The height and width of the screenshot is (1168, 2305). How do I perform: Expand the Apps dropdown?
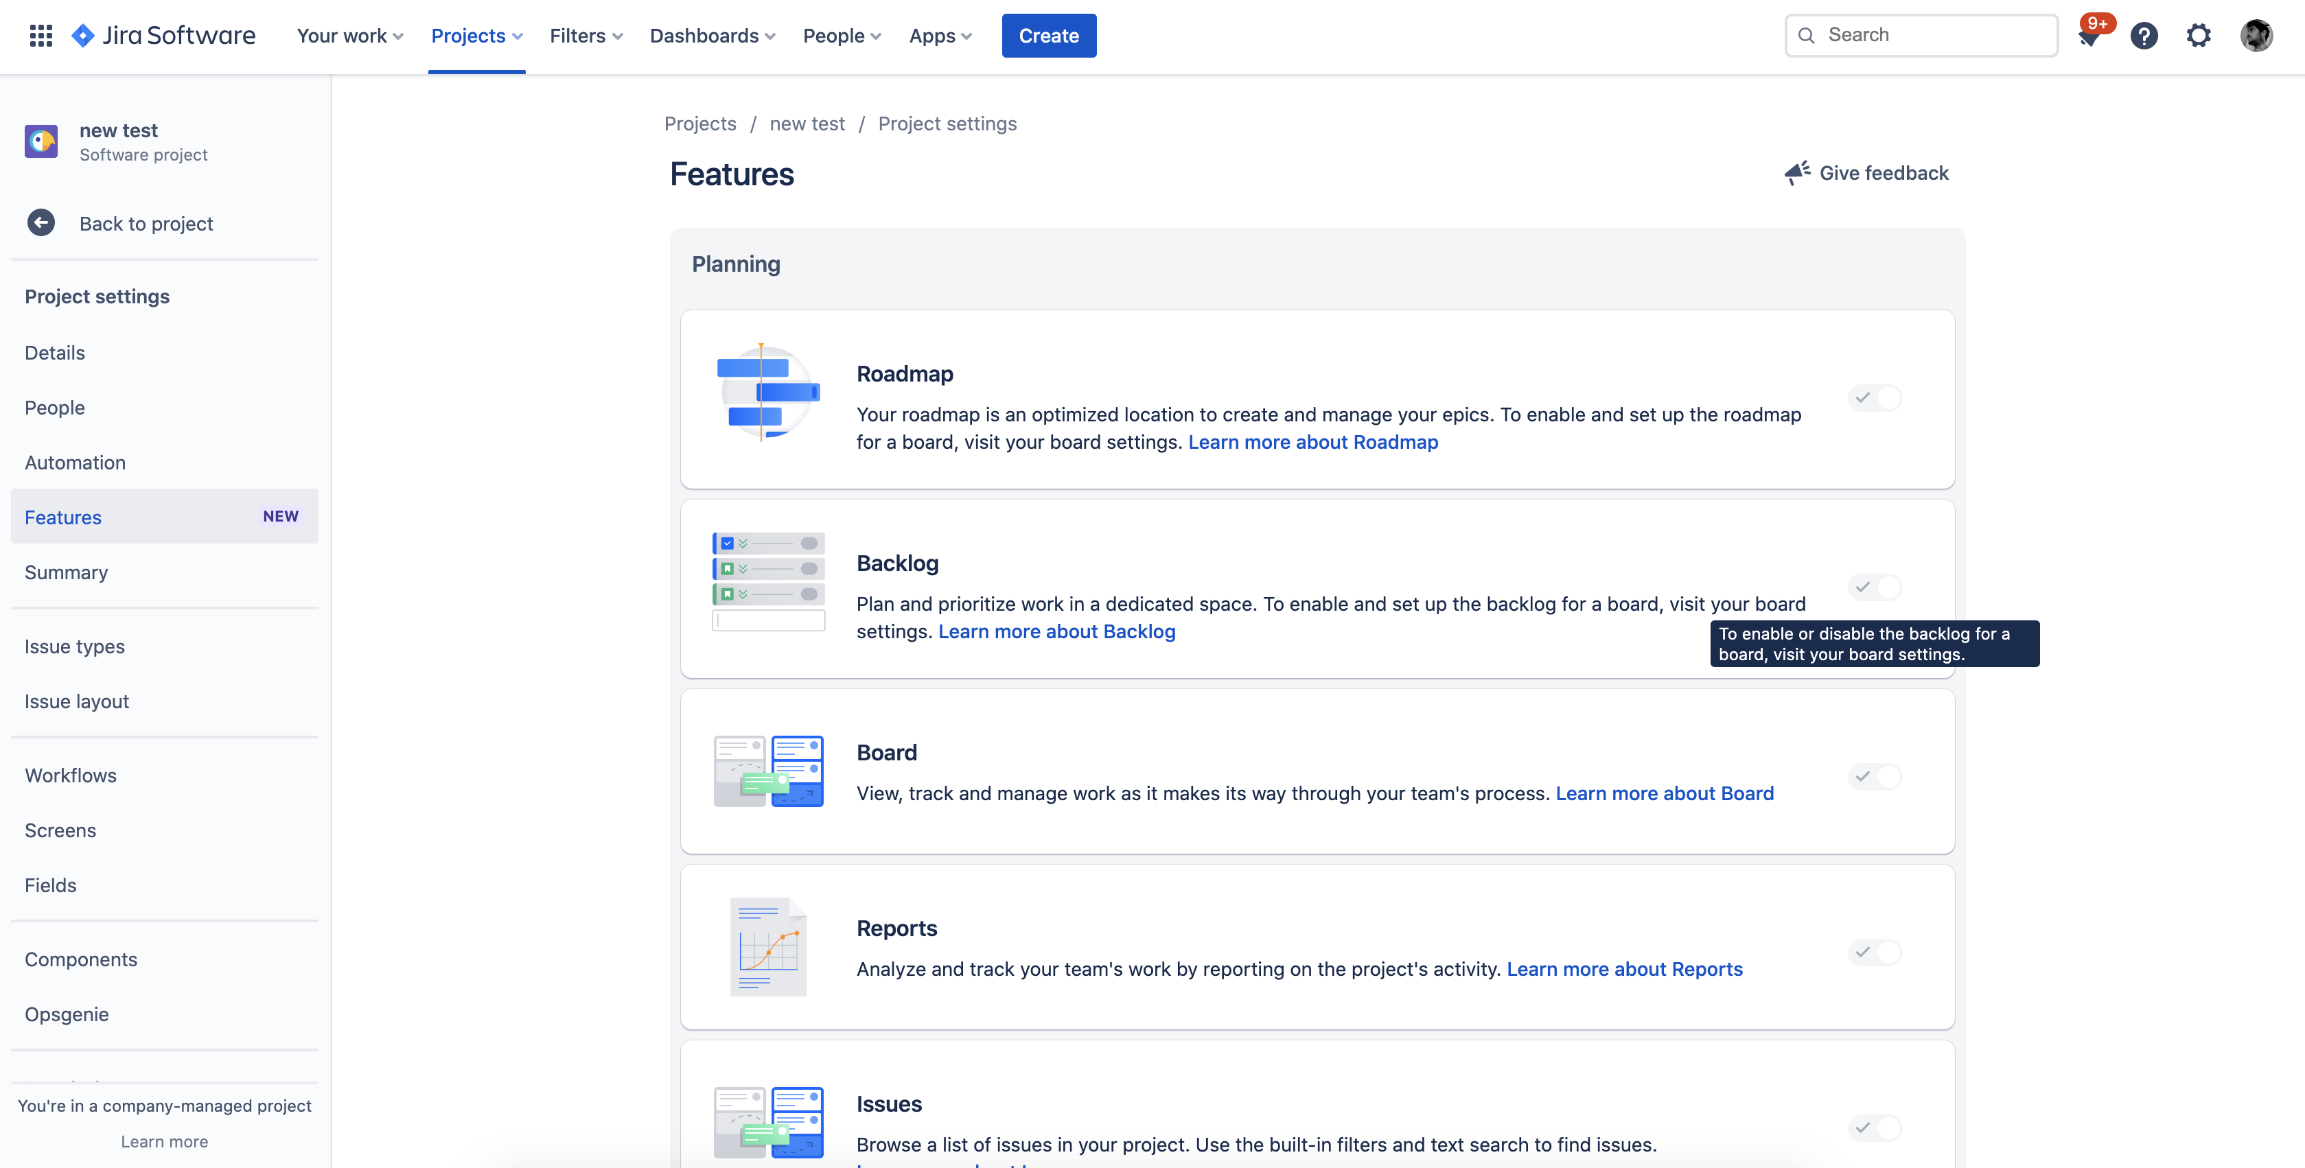pos(940,36)
